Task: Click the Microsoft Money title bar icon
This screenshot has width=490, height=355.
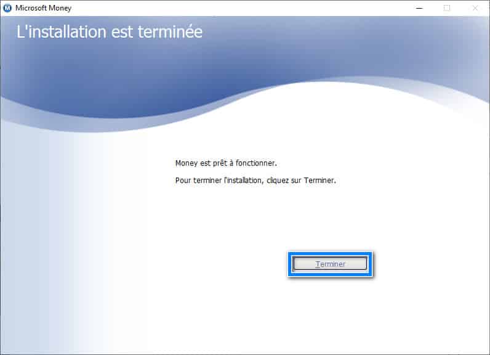Action: [7, 8]
